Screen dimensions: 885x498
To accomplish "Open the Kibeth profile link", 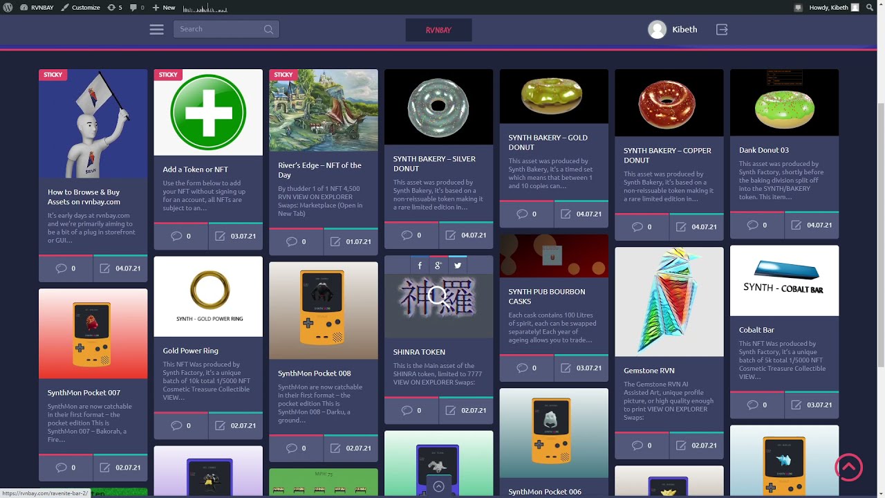I will point(684,30).
